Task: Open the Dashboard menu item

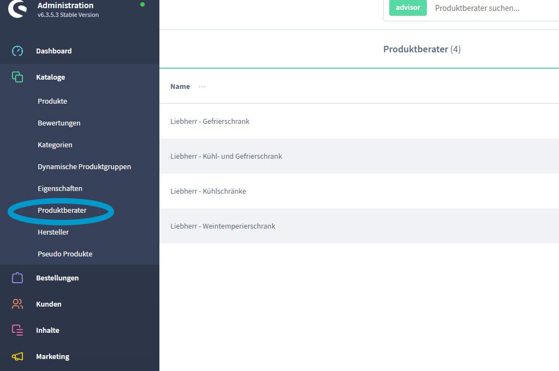Action: pos(54,51)
